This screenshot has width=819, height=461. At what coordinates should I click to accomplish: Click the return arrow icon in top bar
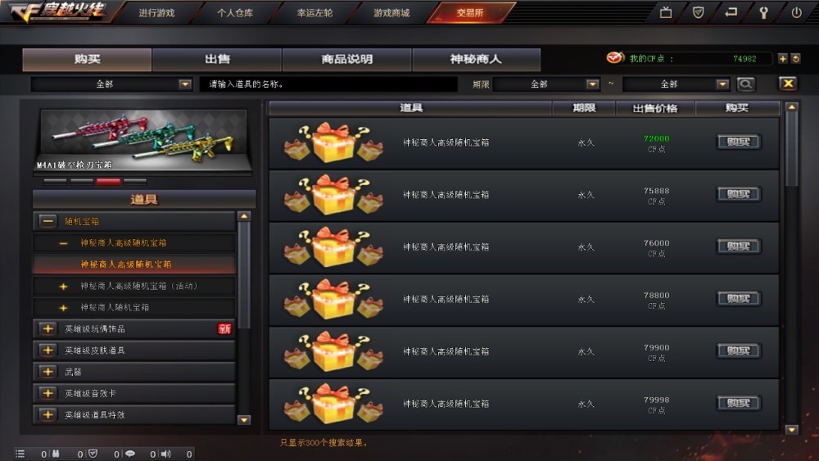point(731,12)
